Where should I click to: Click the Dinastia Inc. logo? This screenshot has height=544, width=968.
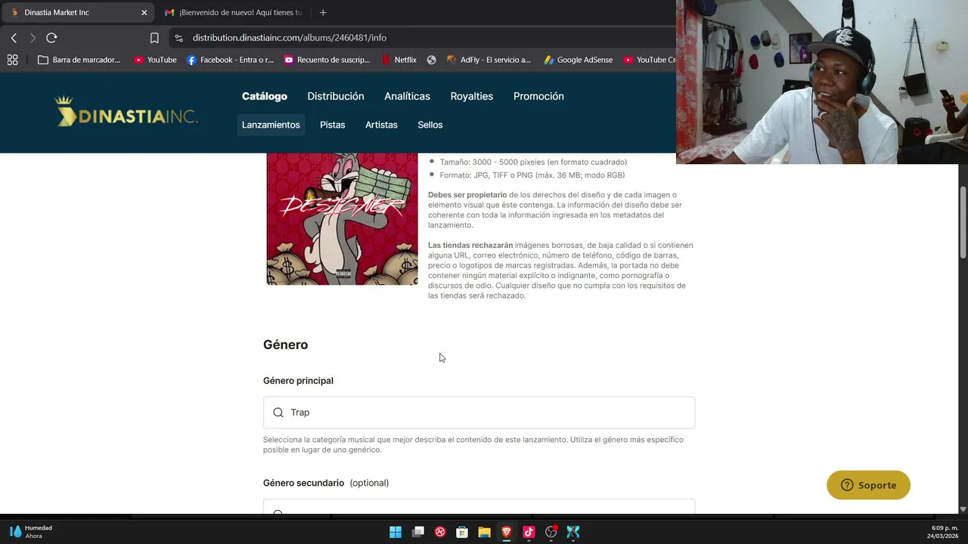click(127, 112)
